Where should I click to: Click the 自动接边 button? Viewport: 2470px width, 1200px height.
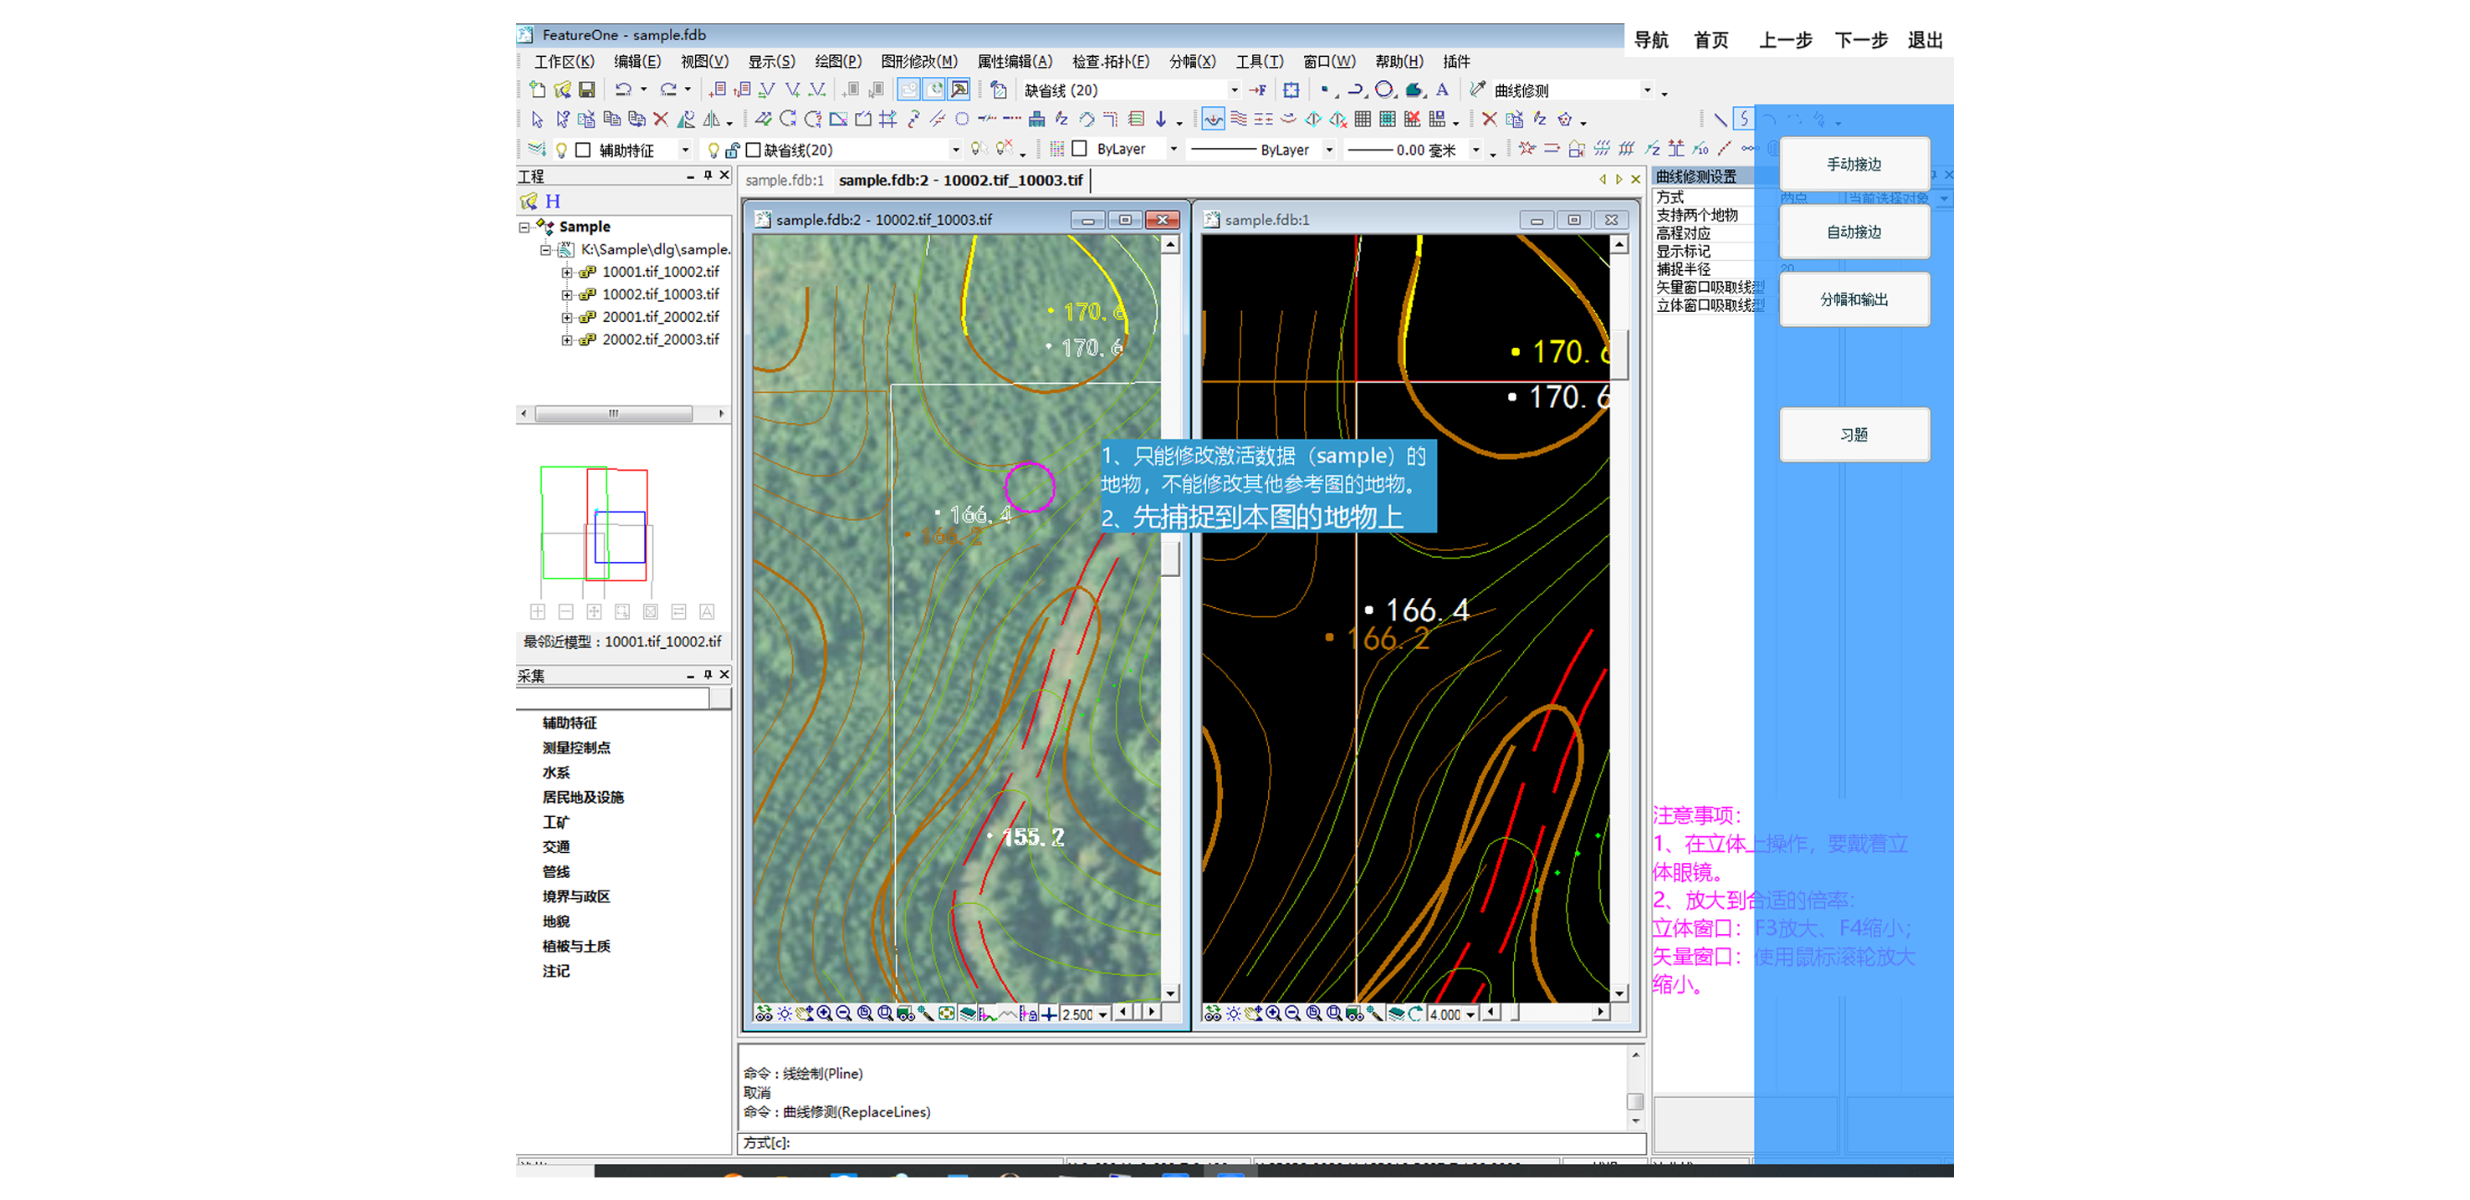[x=1854, y=232]
